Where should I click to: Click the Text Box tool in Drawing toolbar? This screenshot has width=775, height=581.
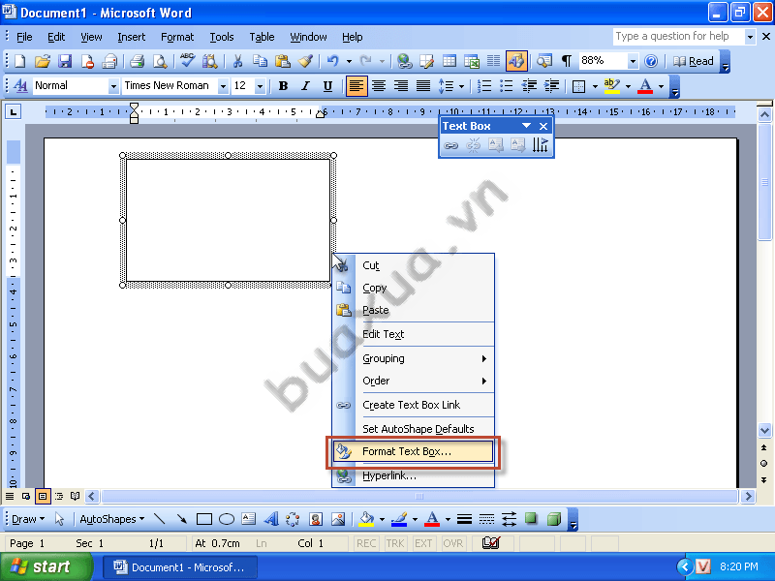click(x=249, y=519)
